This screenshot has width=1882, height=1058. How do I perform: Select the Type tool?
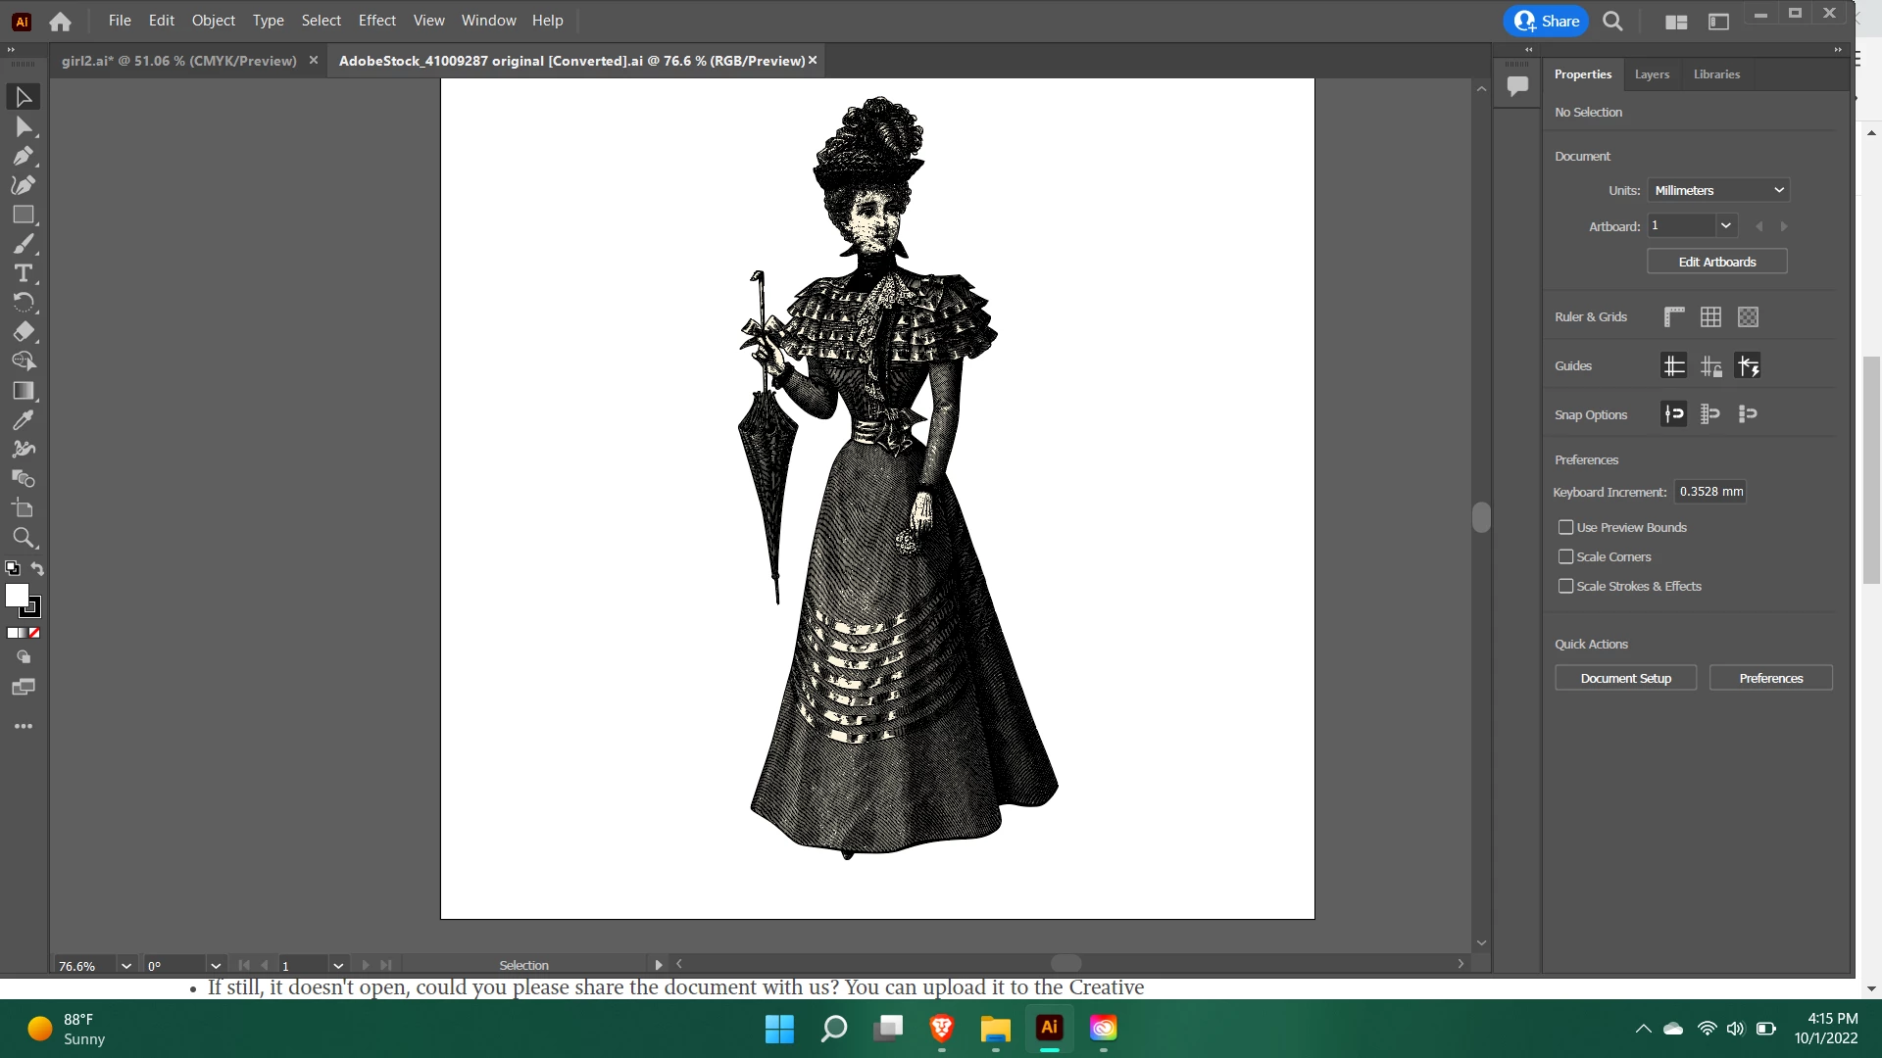pyautogui.click(x=24, y=273)
